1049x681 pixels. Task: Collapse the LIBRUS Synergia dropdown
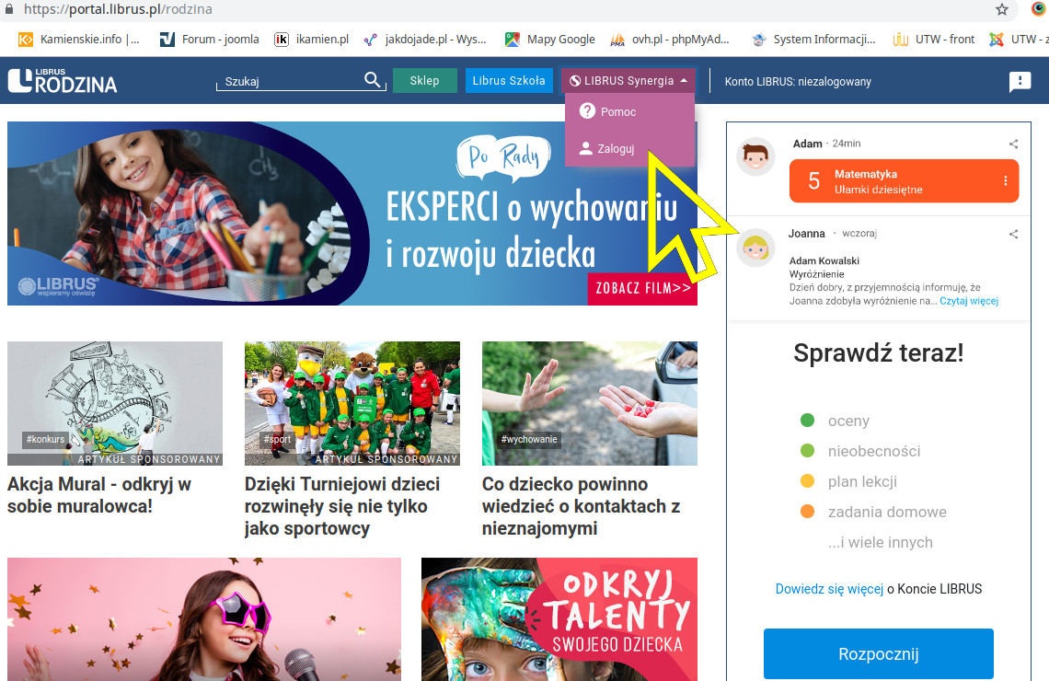[x=628, y=80]
